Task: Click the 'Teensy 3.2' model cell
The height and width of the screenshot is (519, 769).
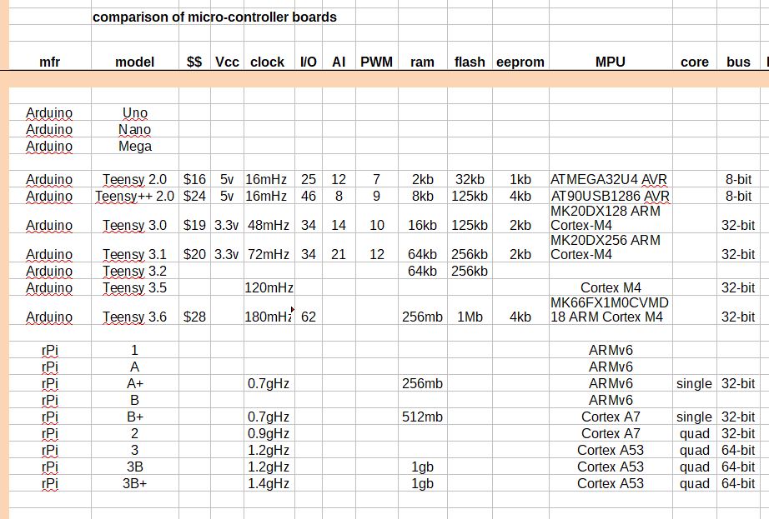Action: click(135, 272)
